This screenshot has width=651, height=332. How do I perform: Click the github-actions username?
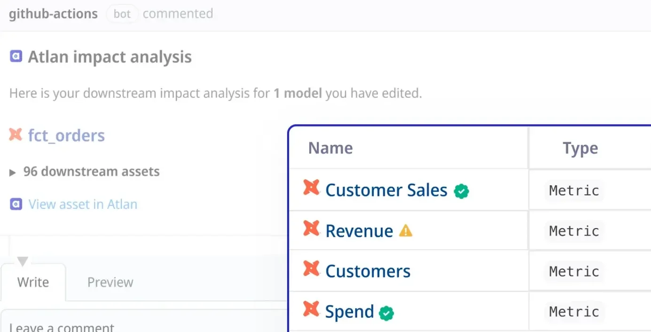[x=53, y=14]
